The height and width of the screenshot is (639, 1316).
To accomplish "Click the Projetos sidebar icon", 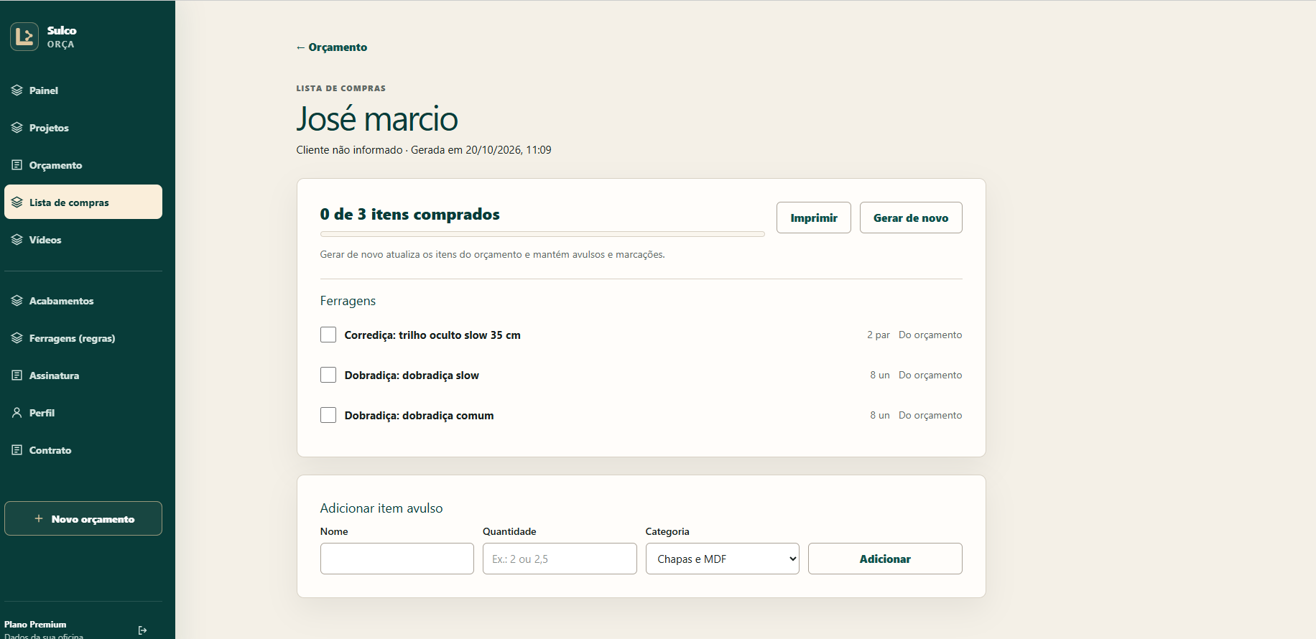I will (17, 128).
